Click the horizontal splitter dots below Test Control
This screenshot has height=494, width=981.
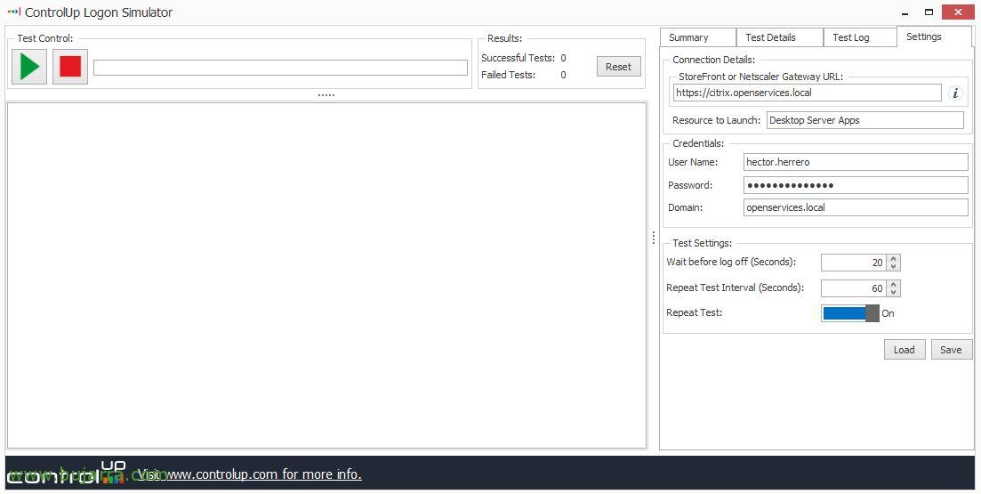tap(326, 95)
